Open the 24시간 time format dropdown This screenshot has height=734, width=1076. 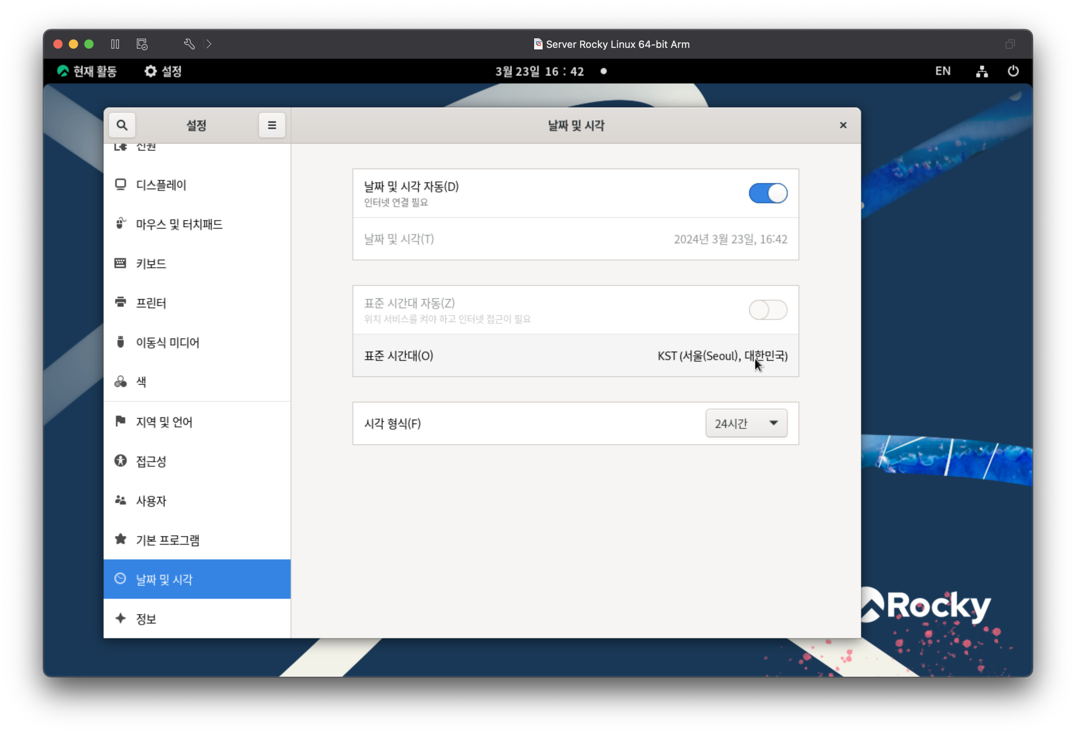[x=746, y=423]
